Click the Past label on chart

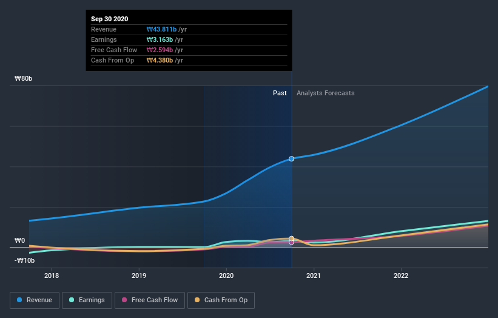click(280, 93)
